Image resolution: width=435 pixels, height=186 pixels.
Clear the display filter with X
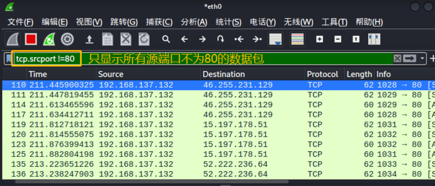397,58
